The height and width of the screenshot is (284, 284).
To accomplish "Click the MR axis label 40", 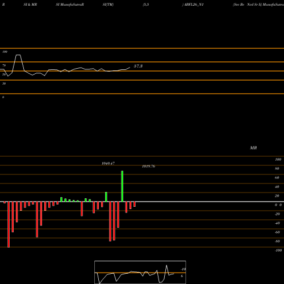I will [x=277, y=187].
